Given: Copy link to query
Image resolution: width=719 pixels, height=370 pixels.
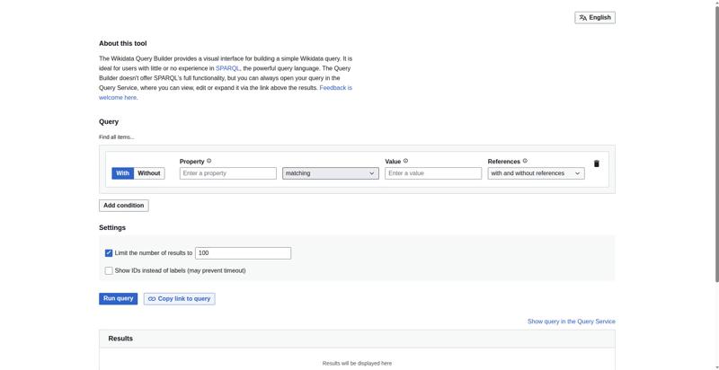Looking at the screenshot, I should (179, 298).
